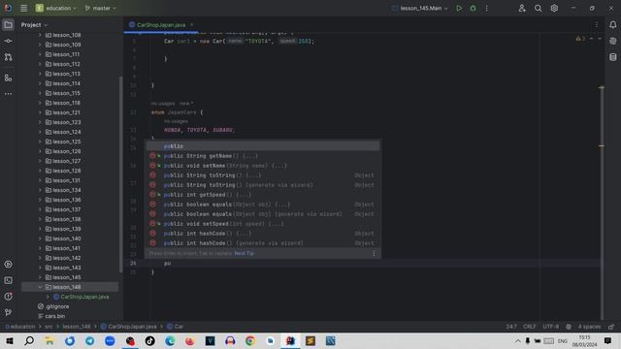This screenshot has width=621, height=349.
Task: Choose 'public void setName' suggestion
Action: click(263, 166)
